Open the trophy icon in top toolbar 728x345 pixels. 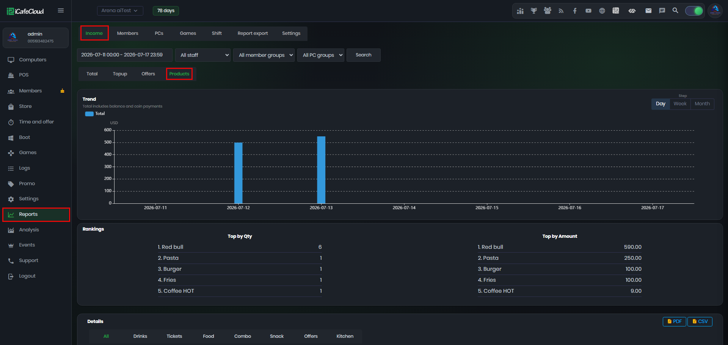pos(534,11)
